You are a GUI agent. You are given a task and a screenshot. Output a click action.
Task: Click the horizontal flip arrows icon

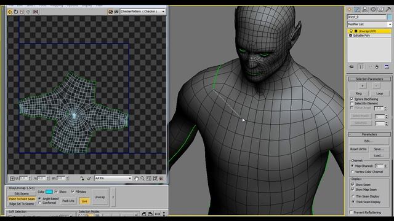[158, 214]
